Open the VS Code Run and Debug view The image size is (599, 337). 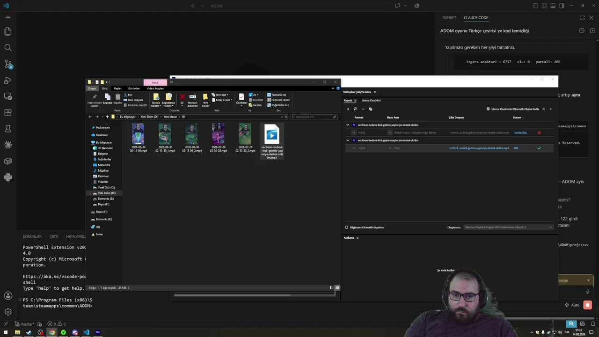click(x=8, y=80)
